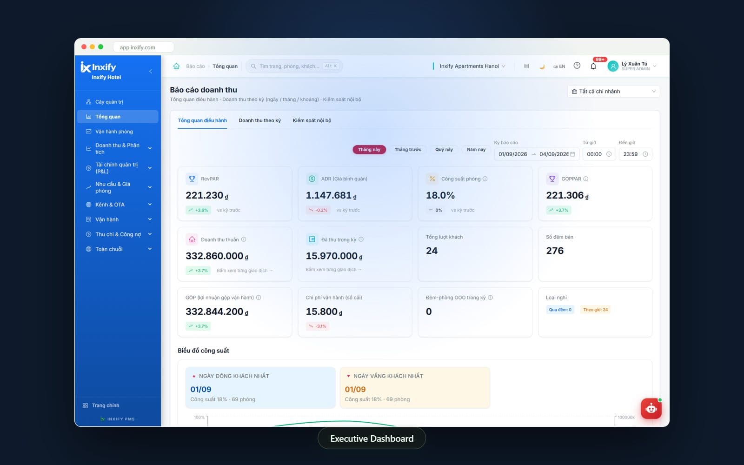
Task: Expand Tài chính quản trị (P&L) menu
Action: coord(118,168)
